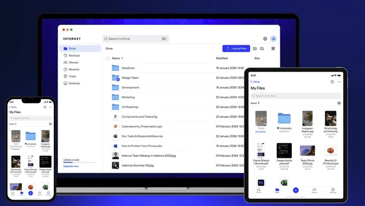Click the storage usage bar on laptop
The height and width of the screenshot is (206, 365).
coord(80,162)
